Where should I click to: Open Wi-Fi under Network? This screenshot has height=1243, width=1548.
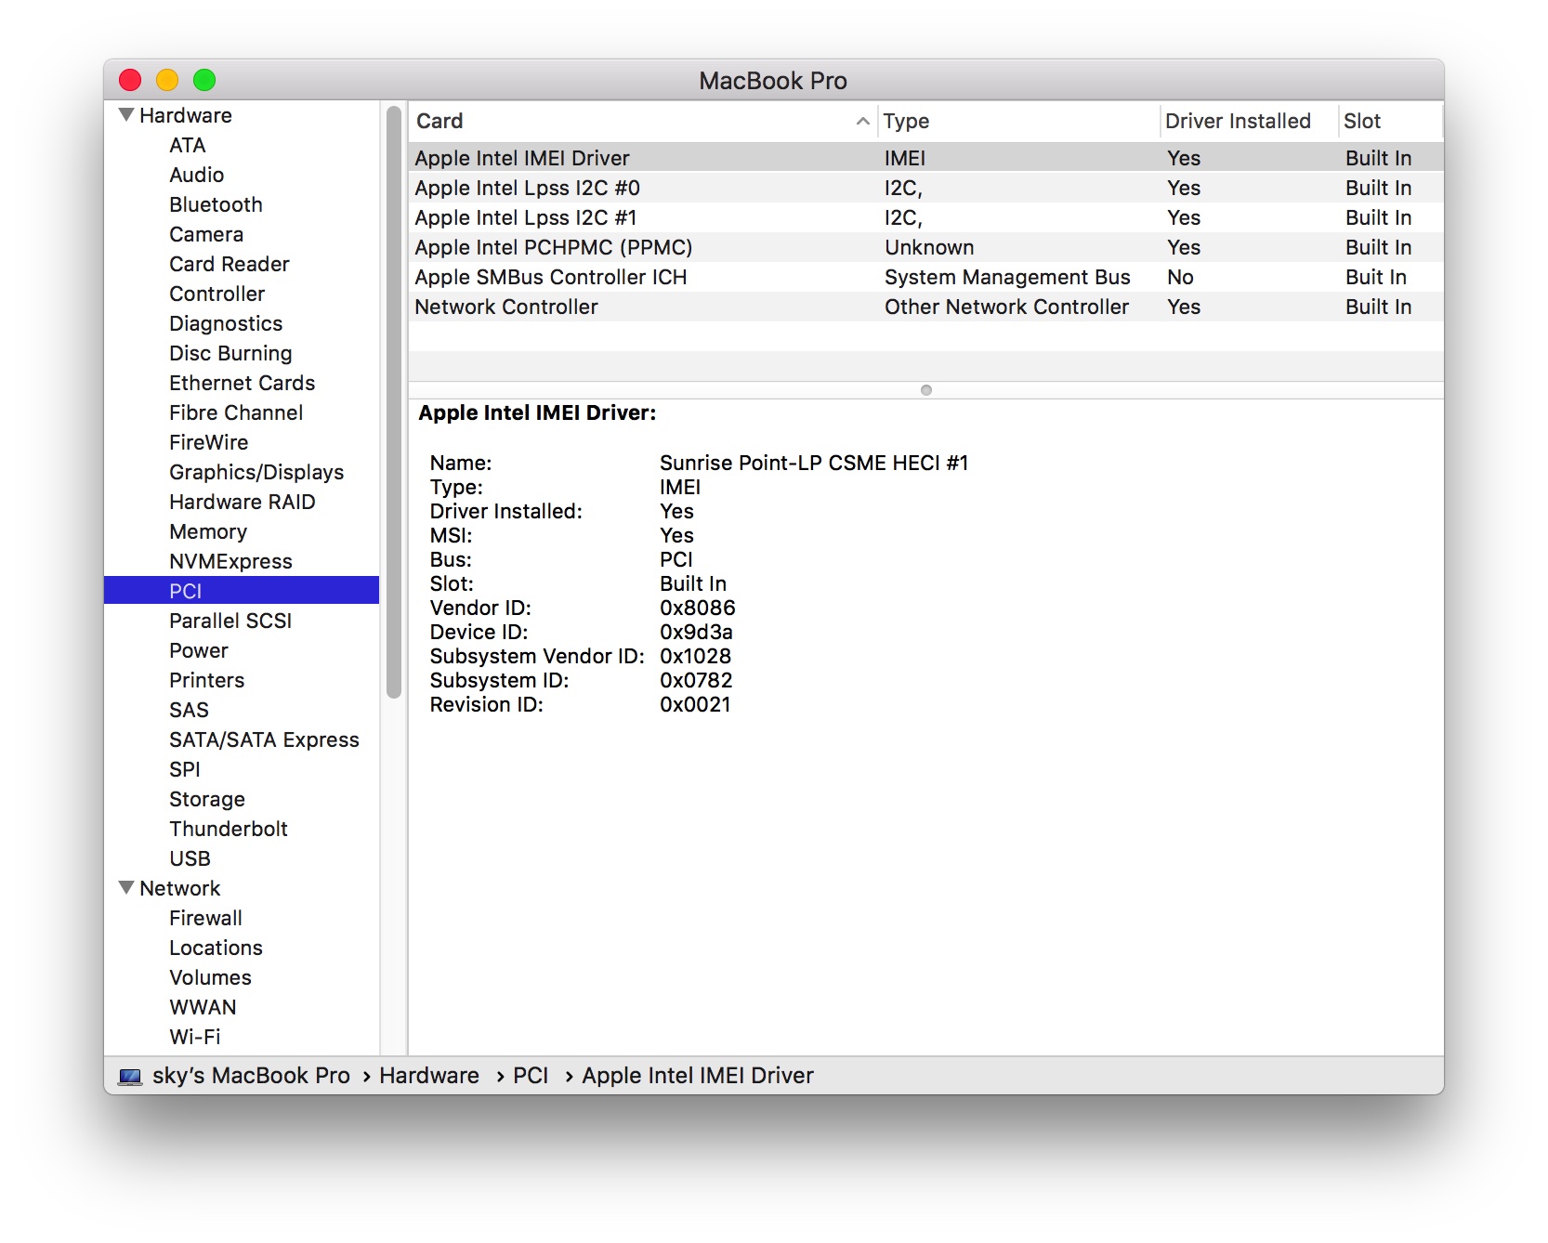click(x=194, y=1037)
